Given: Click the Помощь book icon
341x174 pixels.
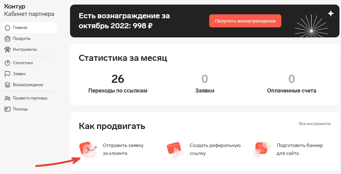Looking at the screenshot, I should pos(7,109).
